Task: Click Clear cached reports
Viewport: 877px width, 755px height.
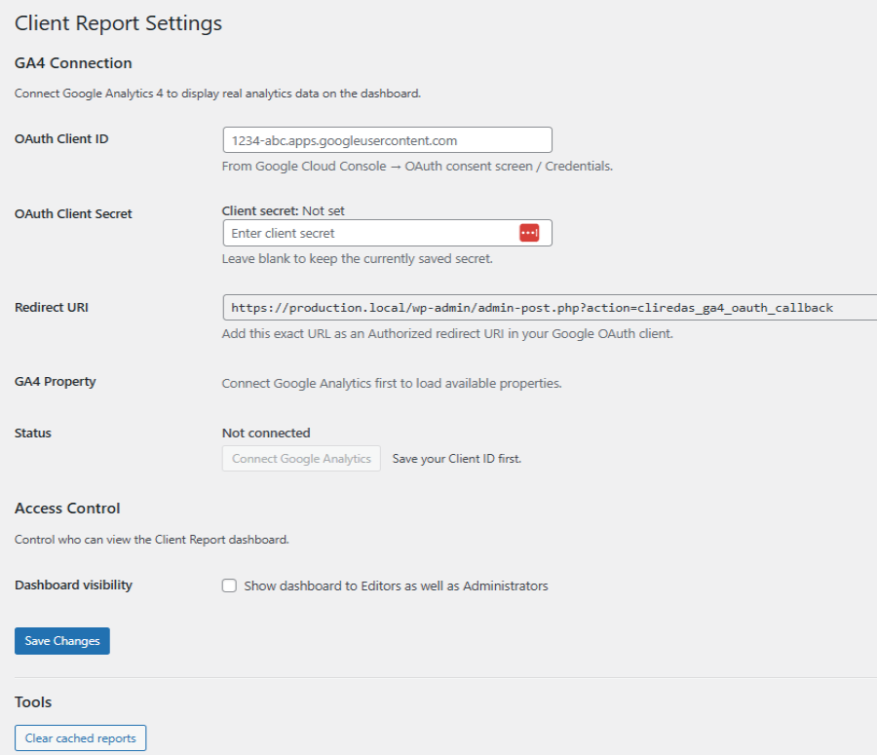Action: [80, 737]
